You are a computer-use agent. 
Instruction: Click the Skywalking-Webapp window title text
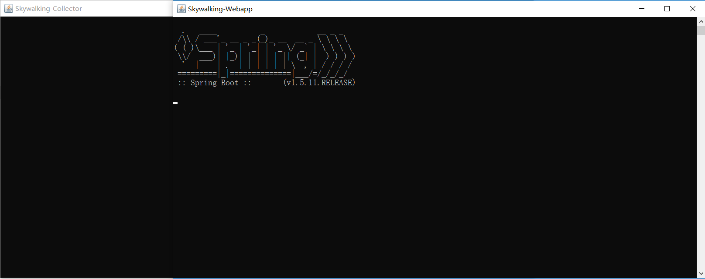(220, 9)
